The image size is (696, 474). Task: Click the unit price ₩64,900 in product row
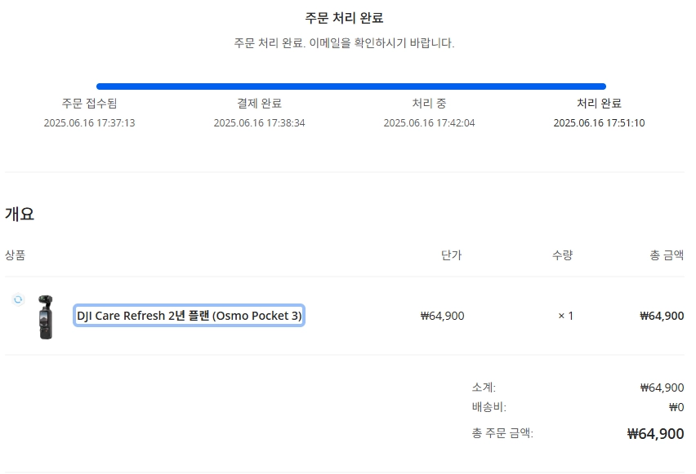click(442, 316)
